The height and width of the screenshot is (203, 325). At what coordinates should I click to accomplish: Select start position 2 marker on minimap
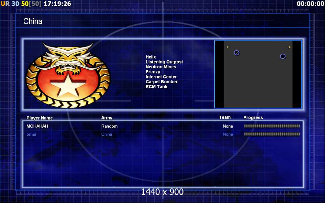point(237,53)
